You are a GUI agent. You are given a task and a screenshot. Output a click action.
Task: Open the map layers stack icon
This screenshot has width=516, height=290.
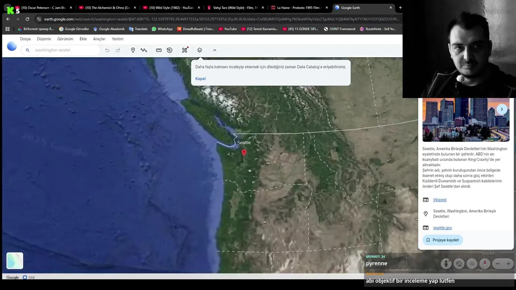(200, 50)
